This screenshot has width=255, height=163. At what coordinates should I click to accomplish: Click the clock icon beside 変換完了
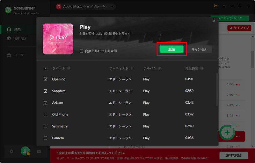[9, 38]
